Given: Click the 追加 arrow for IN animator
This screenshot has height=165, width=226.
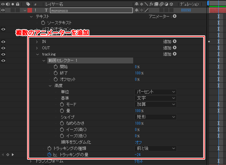Looking at the screenshot, I should (x=174, y=42).
